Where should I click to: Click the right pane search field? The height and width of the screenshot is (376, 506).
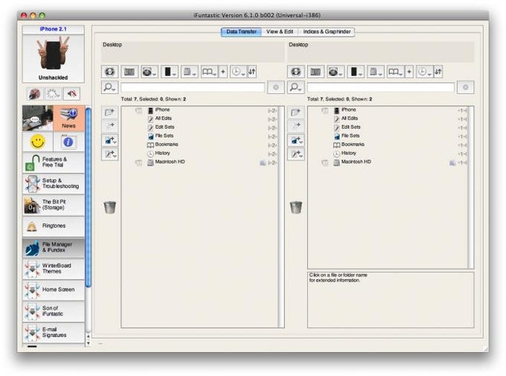pos(381,87)
